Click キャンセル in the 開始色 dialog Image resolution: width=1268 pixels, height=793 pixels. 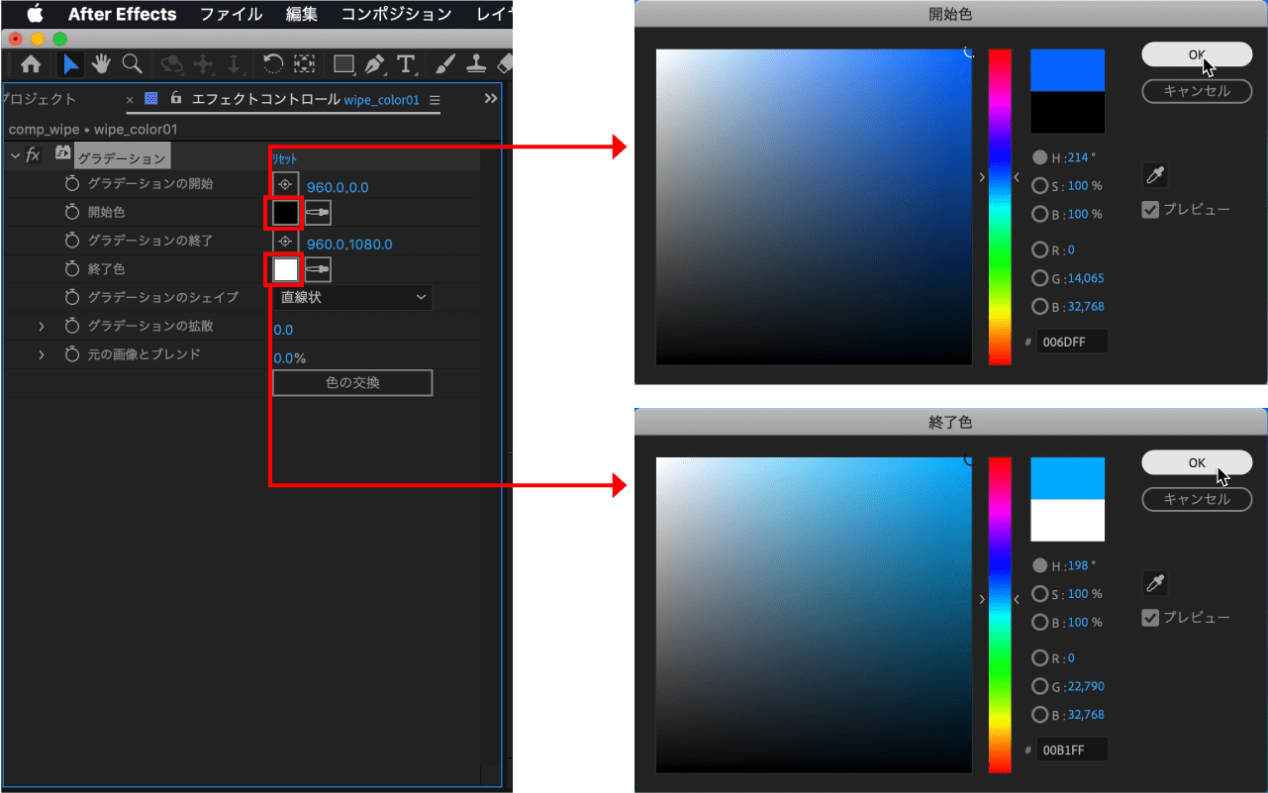coord(1196,91)
